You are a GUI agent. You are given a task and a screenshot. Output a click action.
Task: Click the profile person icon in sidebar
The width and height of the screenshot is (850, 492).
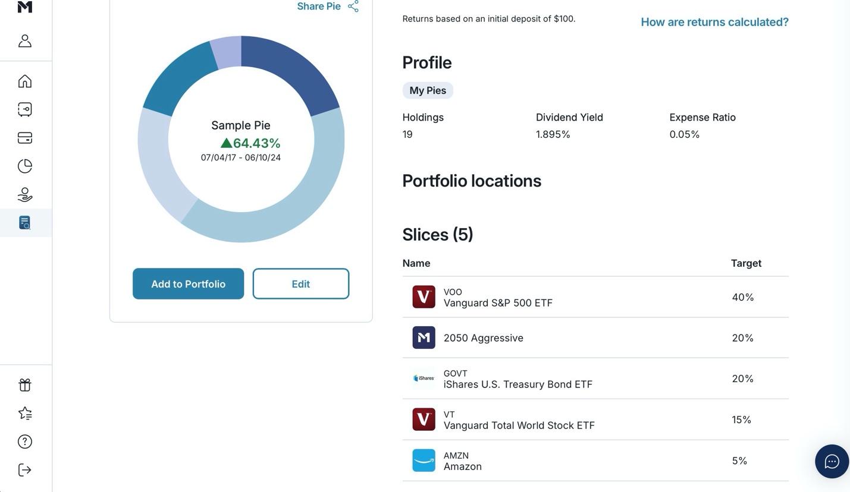coord(25,41)
